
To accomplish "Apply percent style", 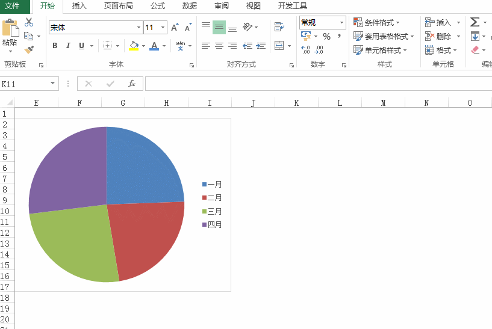I will [x=326, y=37].
